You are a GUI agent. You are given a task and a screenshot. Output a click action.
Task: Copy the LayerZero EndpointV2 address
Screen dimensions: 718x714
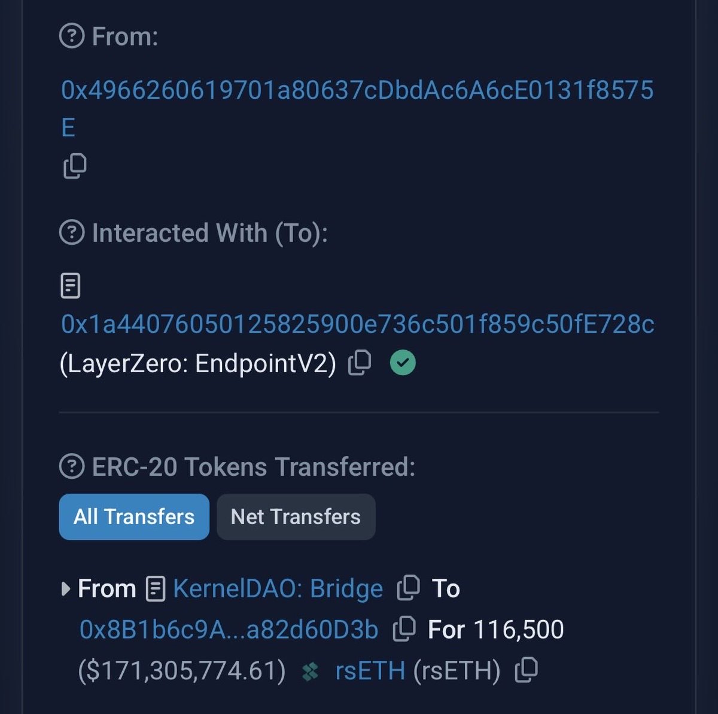pyautogui.click(x=360, y=363)
